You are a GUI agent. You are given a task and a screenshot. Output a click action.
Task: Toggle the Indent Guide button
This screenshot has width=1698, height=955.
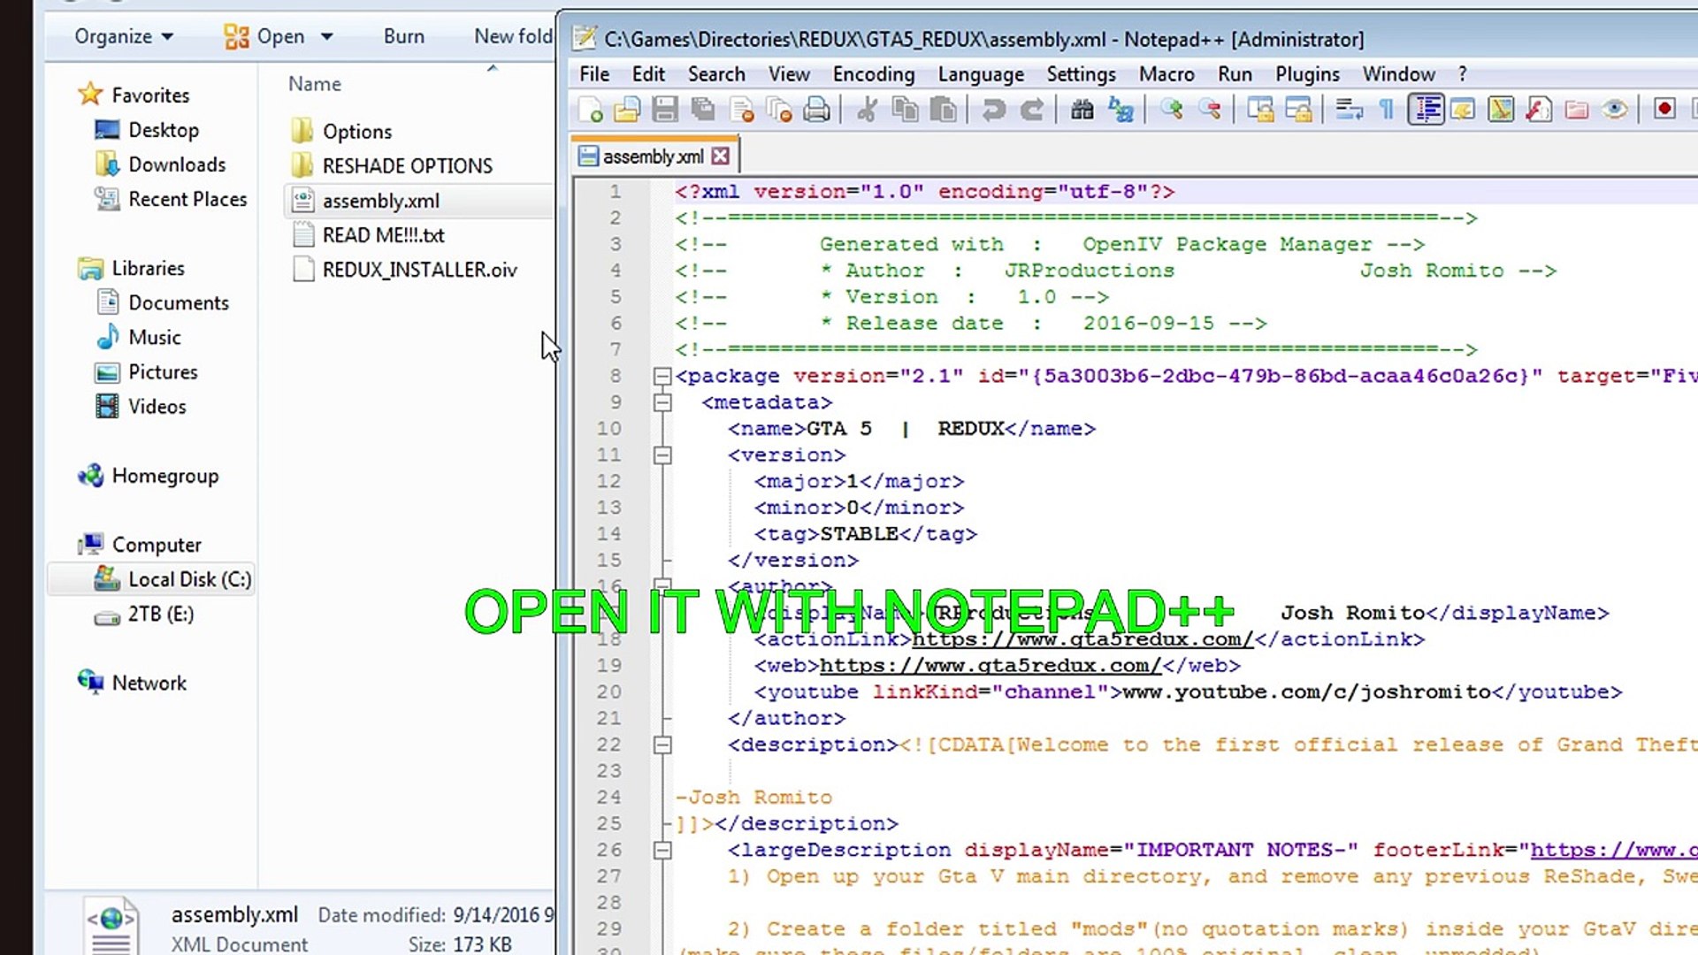(x=1426, y=110)
